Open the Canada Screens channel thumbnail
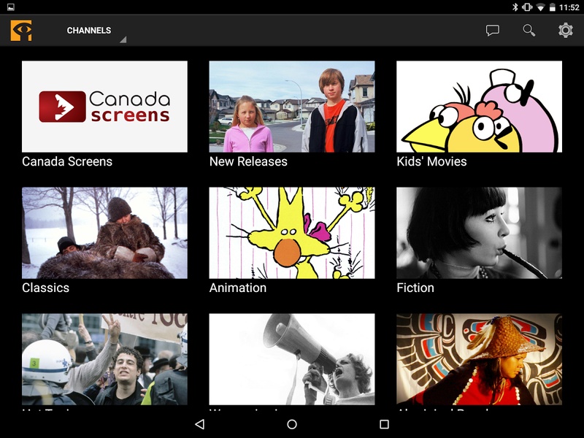The image size is (584, 438). (104, 107)
